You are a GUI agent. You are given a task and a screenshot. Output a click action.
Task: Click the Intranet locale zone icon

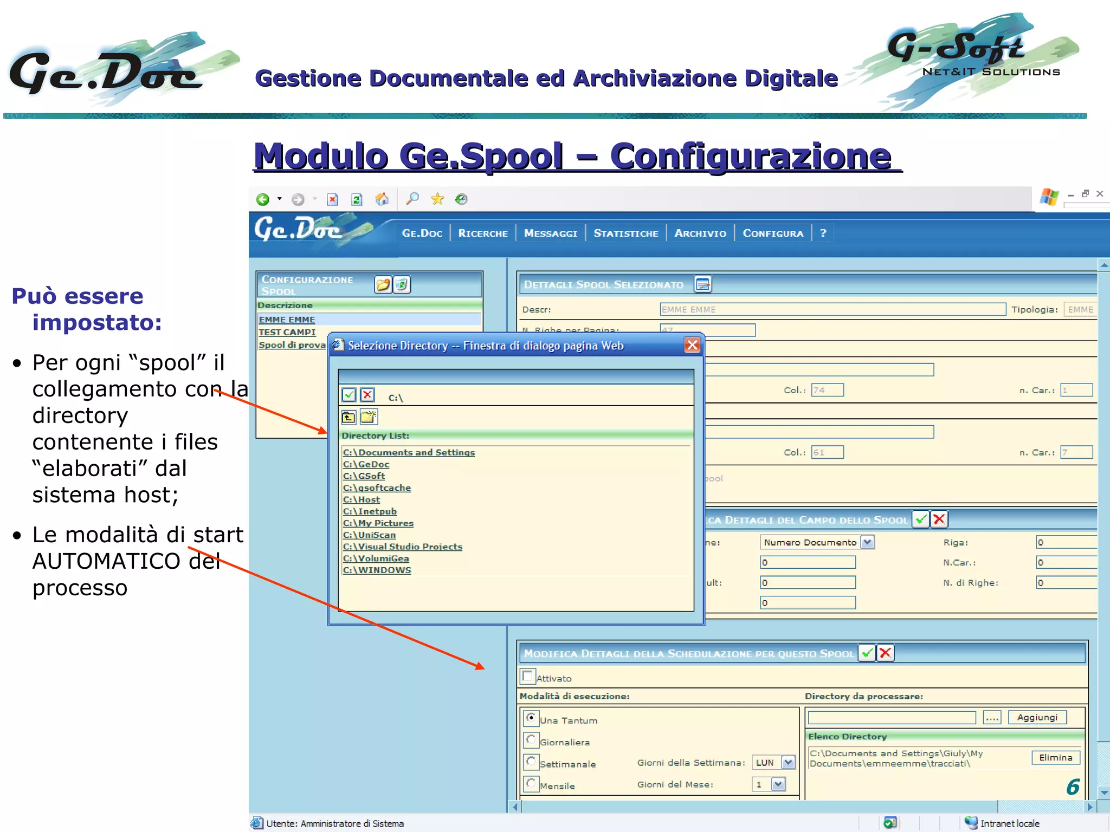click(x=970, y=823)
